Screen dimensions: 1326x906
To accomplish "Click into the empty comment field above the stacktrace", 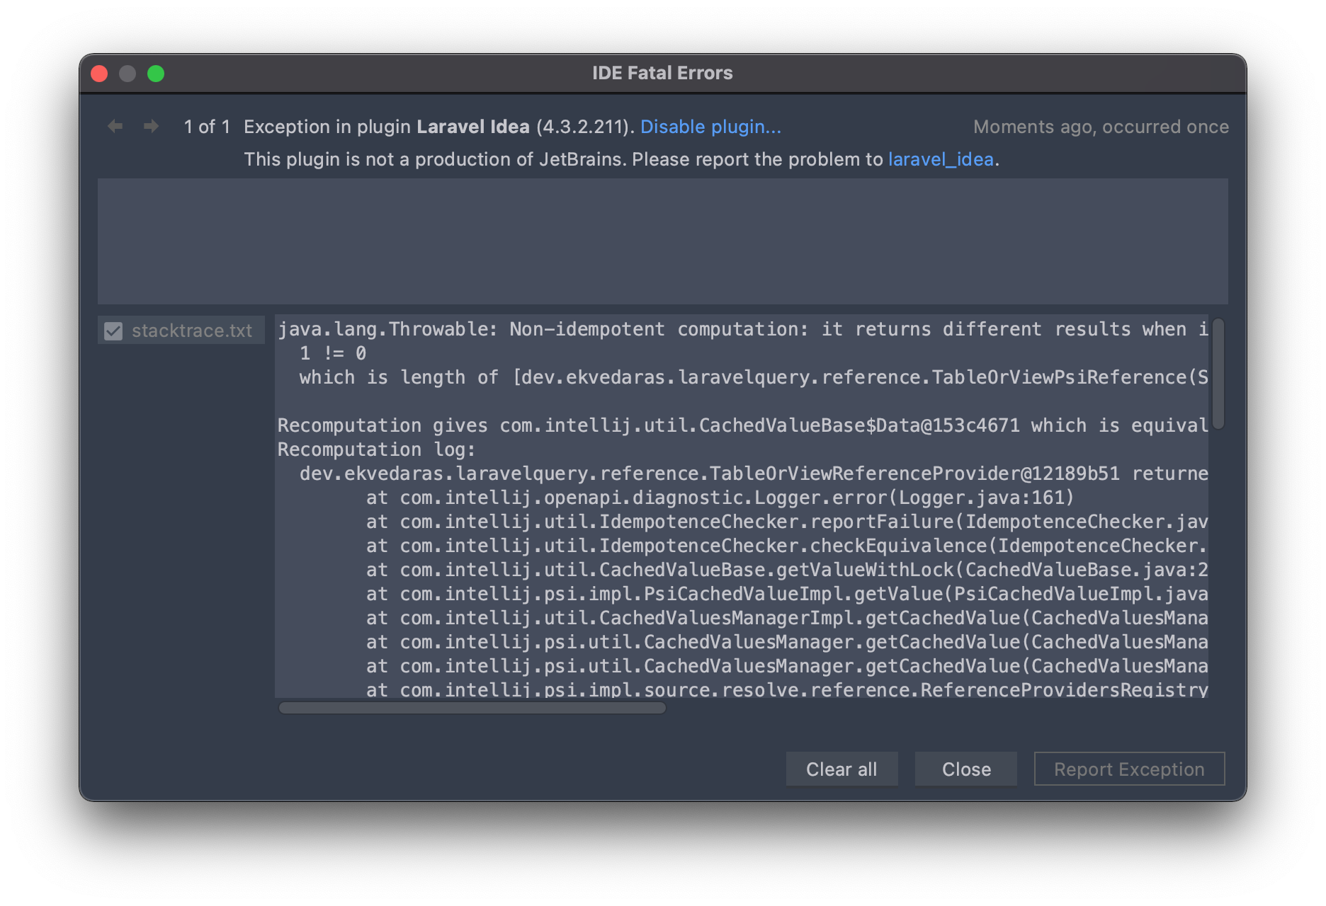I will pyautogui.click(x=662, y=241).
